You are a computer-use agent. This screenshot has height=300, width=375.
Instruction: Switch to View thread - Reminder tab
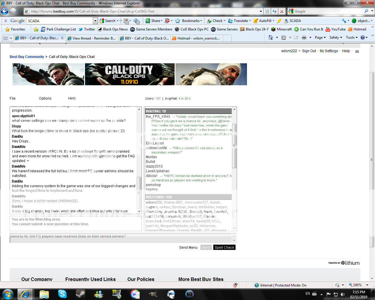(x=91, y=38)
